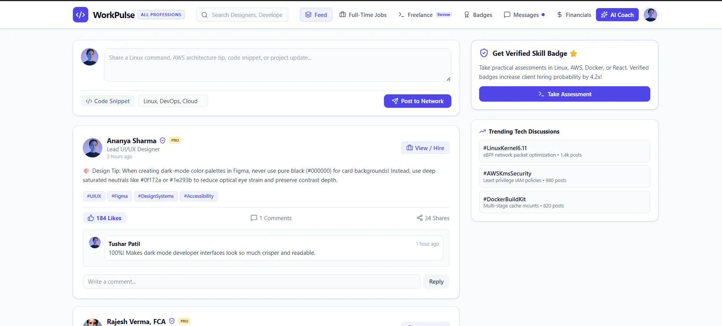The height and width of the screenshot is (326, 722).
Task: Click '3 hours ago' post timestamp
Action: click(x=119, y=156)
